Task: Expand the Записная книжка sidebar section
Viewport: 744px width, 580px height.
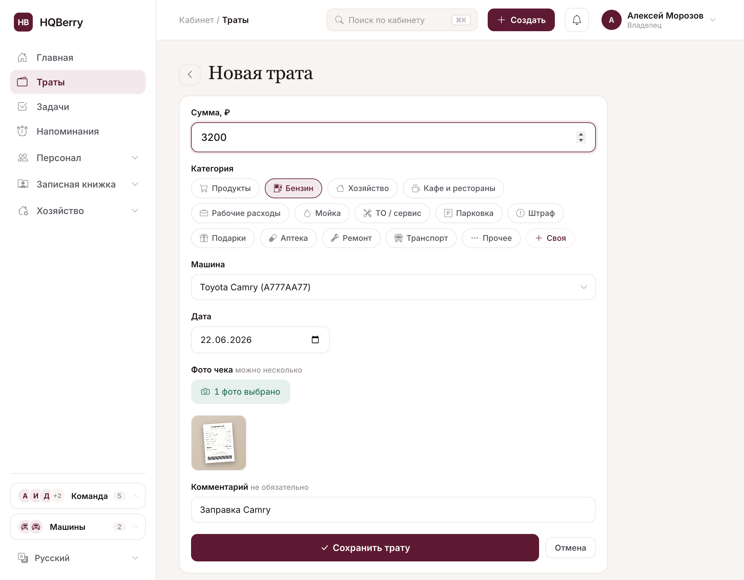Action: coord(78,184)
